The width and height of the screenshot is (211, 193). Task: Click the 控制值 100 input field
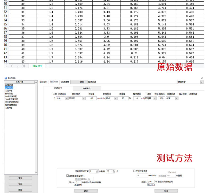[91, 99]
